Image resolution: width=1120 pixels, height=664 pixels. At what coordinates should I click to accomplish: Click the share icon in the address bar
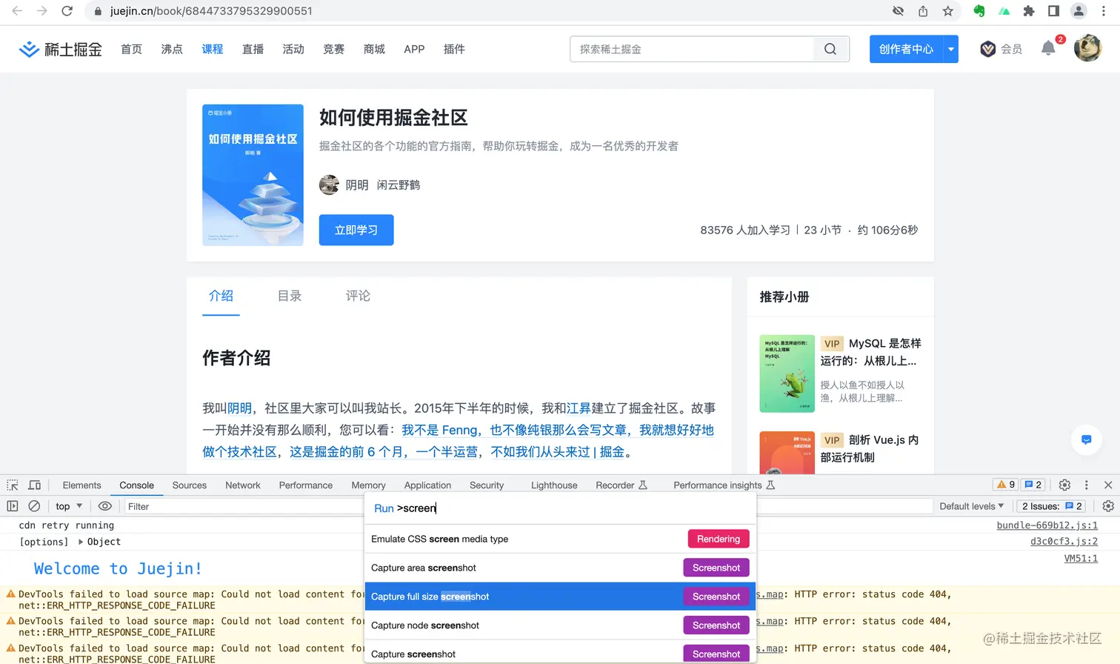(923, 11)
